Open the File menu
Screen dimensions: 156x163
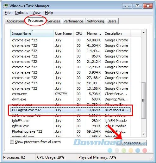point(8,13)
